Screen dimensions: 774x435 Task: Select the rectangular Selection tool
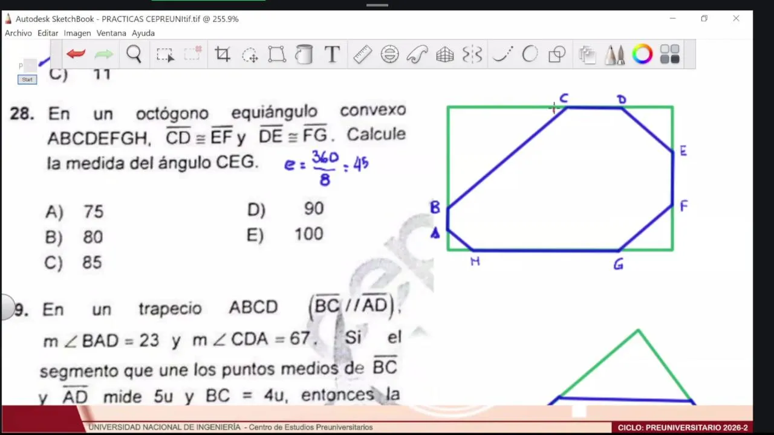165,55
